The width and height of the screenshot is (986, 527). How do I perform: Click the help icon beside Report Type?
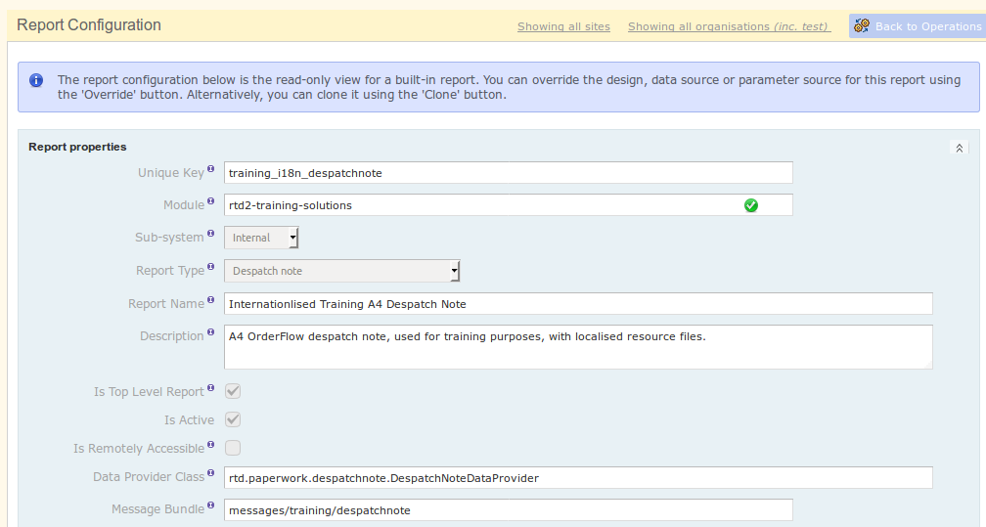click(210, 267)
